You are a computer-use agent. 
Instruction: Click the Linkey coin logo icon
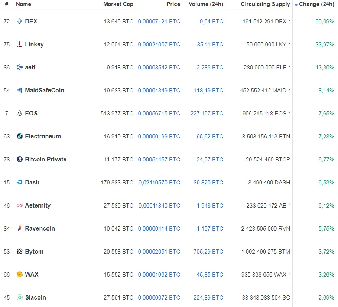(x=20, y=44)
